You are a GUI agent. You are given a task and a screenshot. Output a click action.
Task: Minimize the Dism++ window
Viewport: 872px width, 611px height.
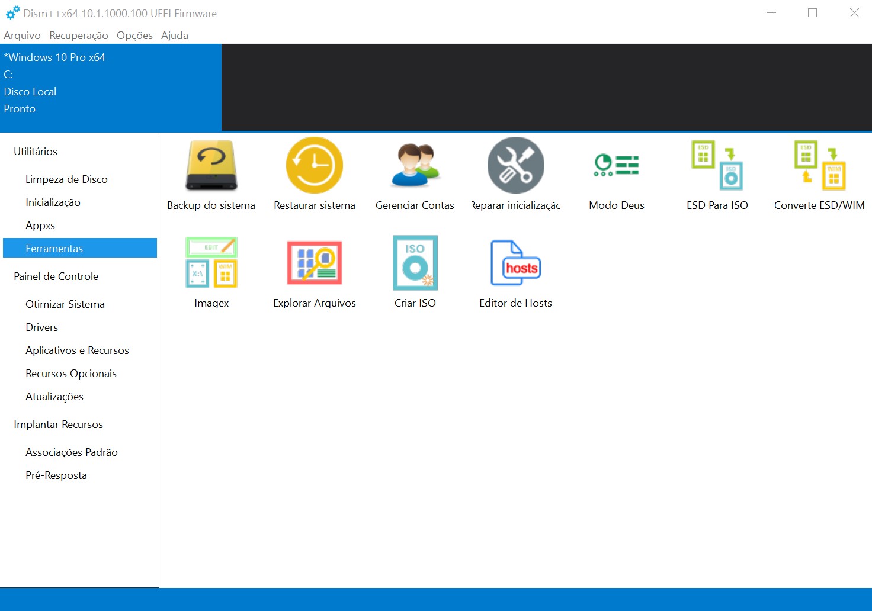coord(771,12)
